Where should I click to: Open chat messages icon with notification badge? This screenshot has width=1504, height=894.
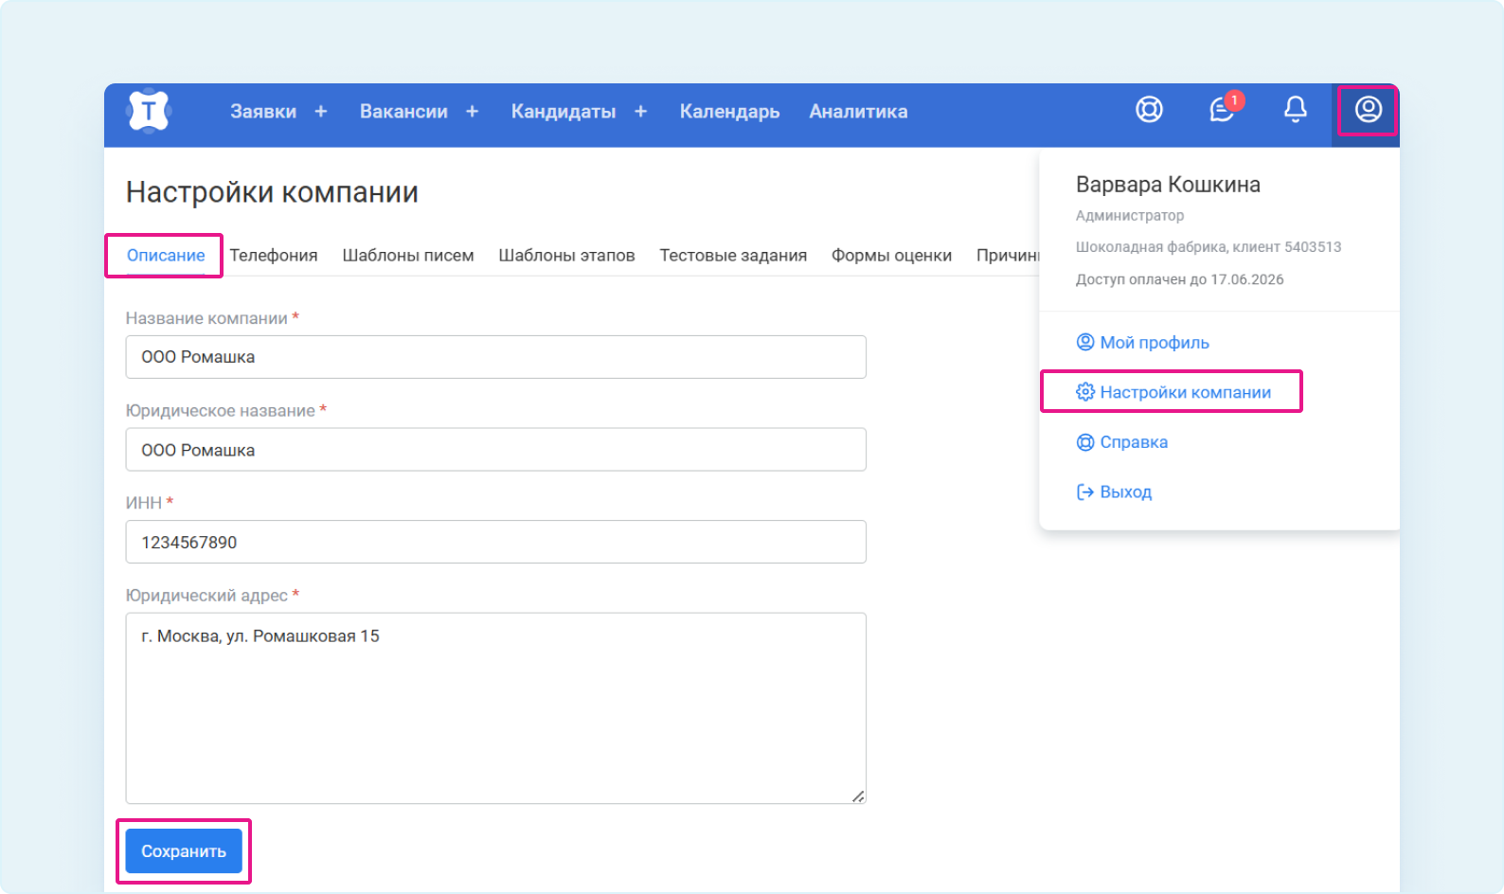pos(1222,110)
